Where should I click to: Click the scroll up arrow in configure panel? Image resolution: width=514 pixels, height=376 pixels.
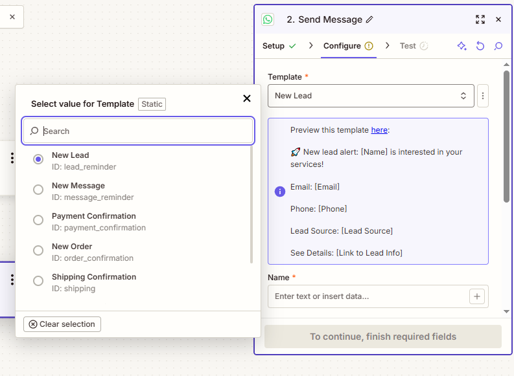(x=506, y=65)
